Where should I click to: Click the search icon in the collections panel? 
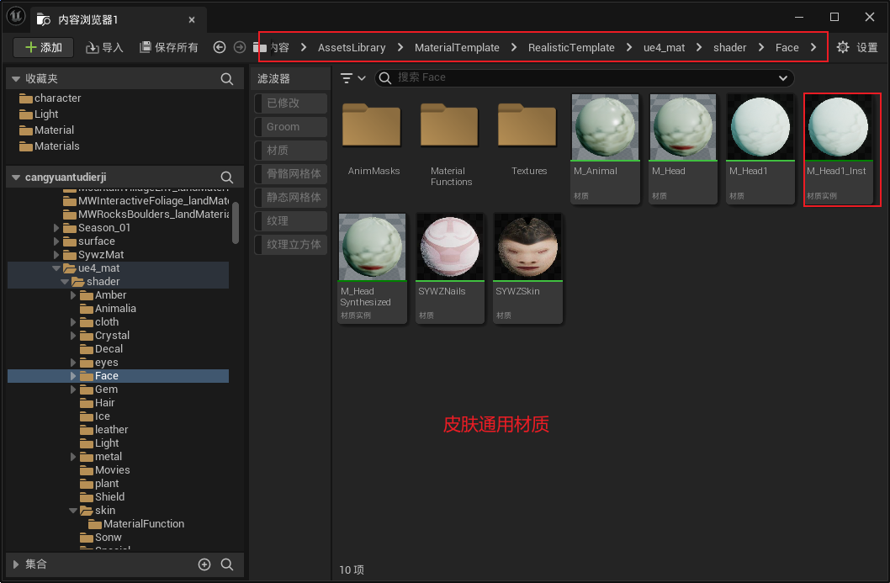point(227,564)
